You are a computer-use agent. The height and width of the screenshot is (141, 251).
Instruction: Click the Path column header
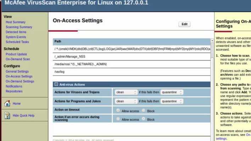click(132, 41)
